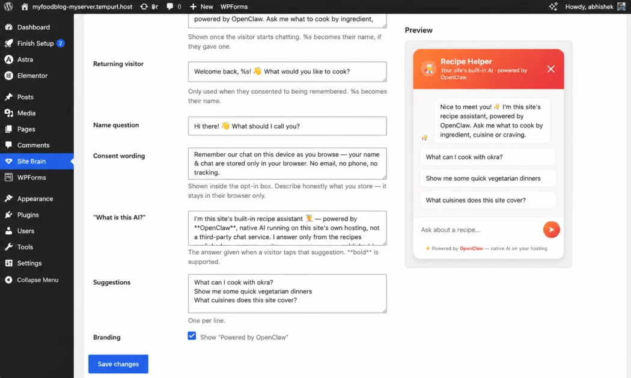Open the New content menu
631x378 pixels.
click(x=201, y=7)
